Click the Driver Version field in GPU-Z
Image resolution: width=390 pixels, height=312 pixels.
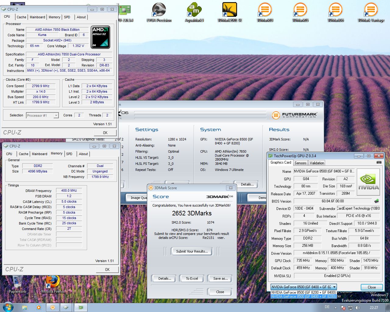click(337, 253)
